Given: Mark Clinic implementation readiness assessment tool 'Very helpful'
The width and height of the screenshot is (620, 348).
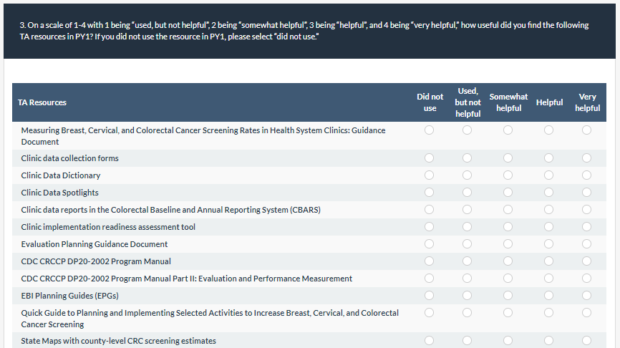Looking at the screenshot, I should pyautogui.click(x=587, y=226).
